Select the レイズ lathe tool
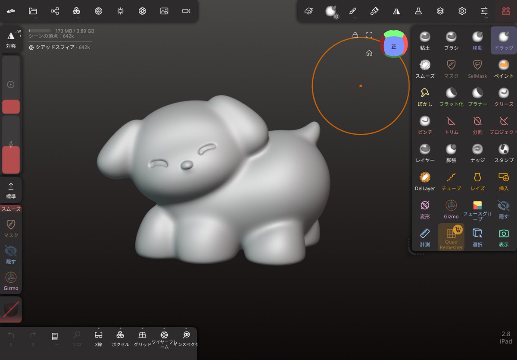Screen dimensions: 517x360 (x=477, y=181)
